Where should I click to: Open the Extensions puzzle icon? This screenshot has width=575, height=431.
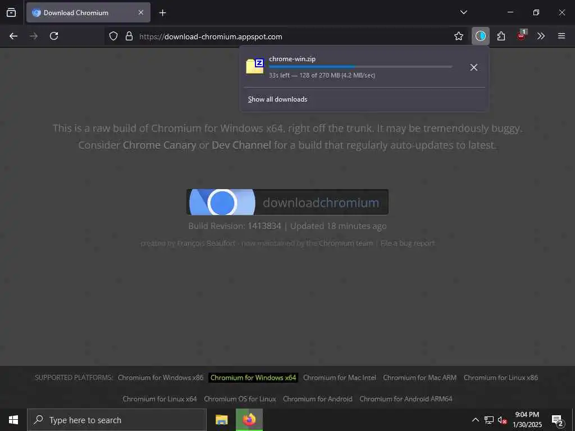[501, 36]
